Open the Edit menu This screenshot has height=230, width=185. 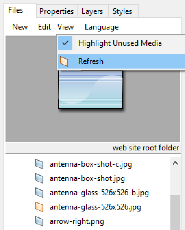click(44, 27)
